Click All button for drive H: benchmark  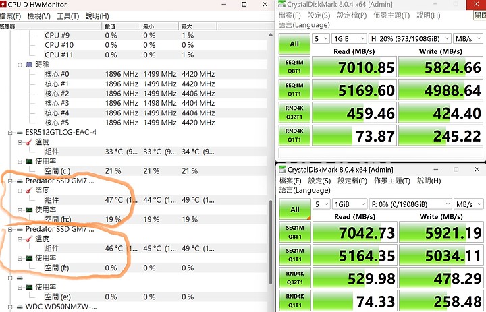294,44
